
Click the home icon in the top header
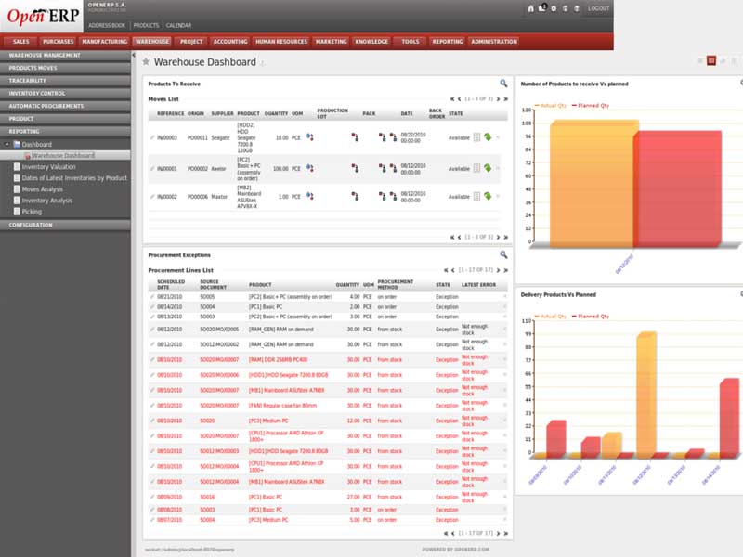click(530, 8)
